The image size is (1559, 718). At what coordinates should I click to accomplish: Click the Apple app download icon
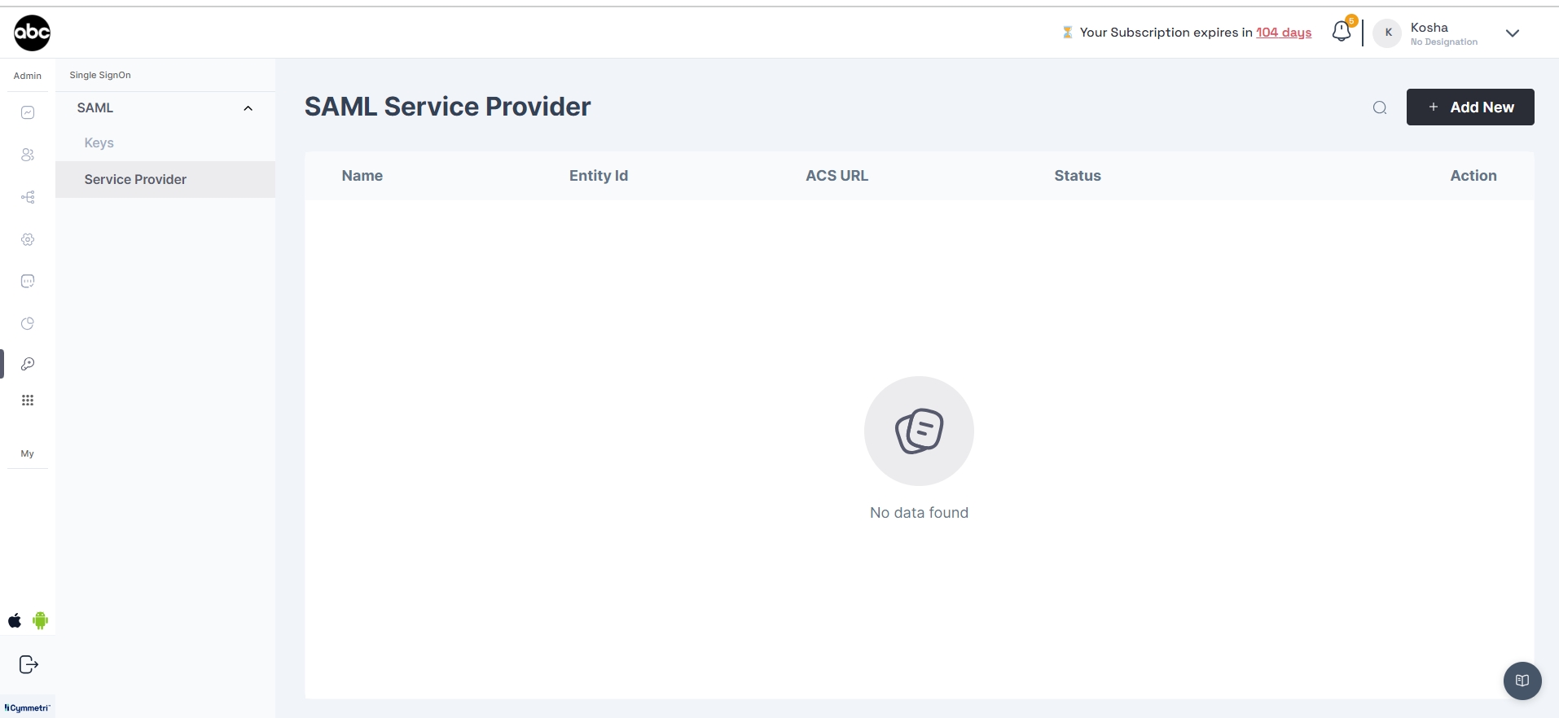tap(15, 621)
